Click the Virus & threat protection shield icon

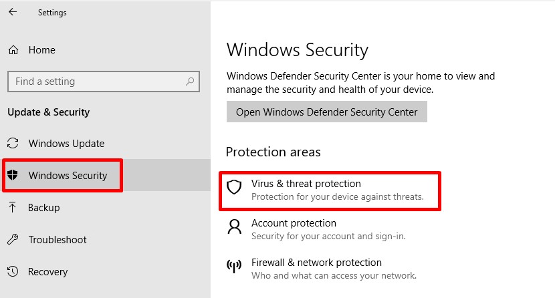(x=234, y=187)
